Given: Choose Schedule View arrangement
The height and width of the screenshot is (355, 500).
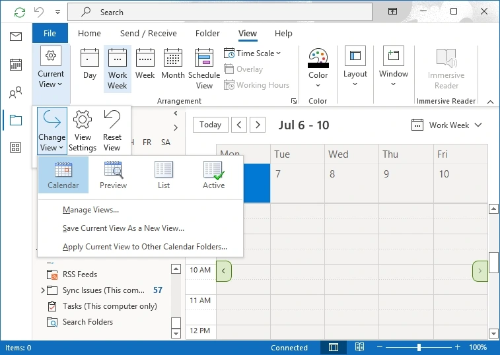Looking at the screenshot, I should point(204,69).
